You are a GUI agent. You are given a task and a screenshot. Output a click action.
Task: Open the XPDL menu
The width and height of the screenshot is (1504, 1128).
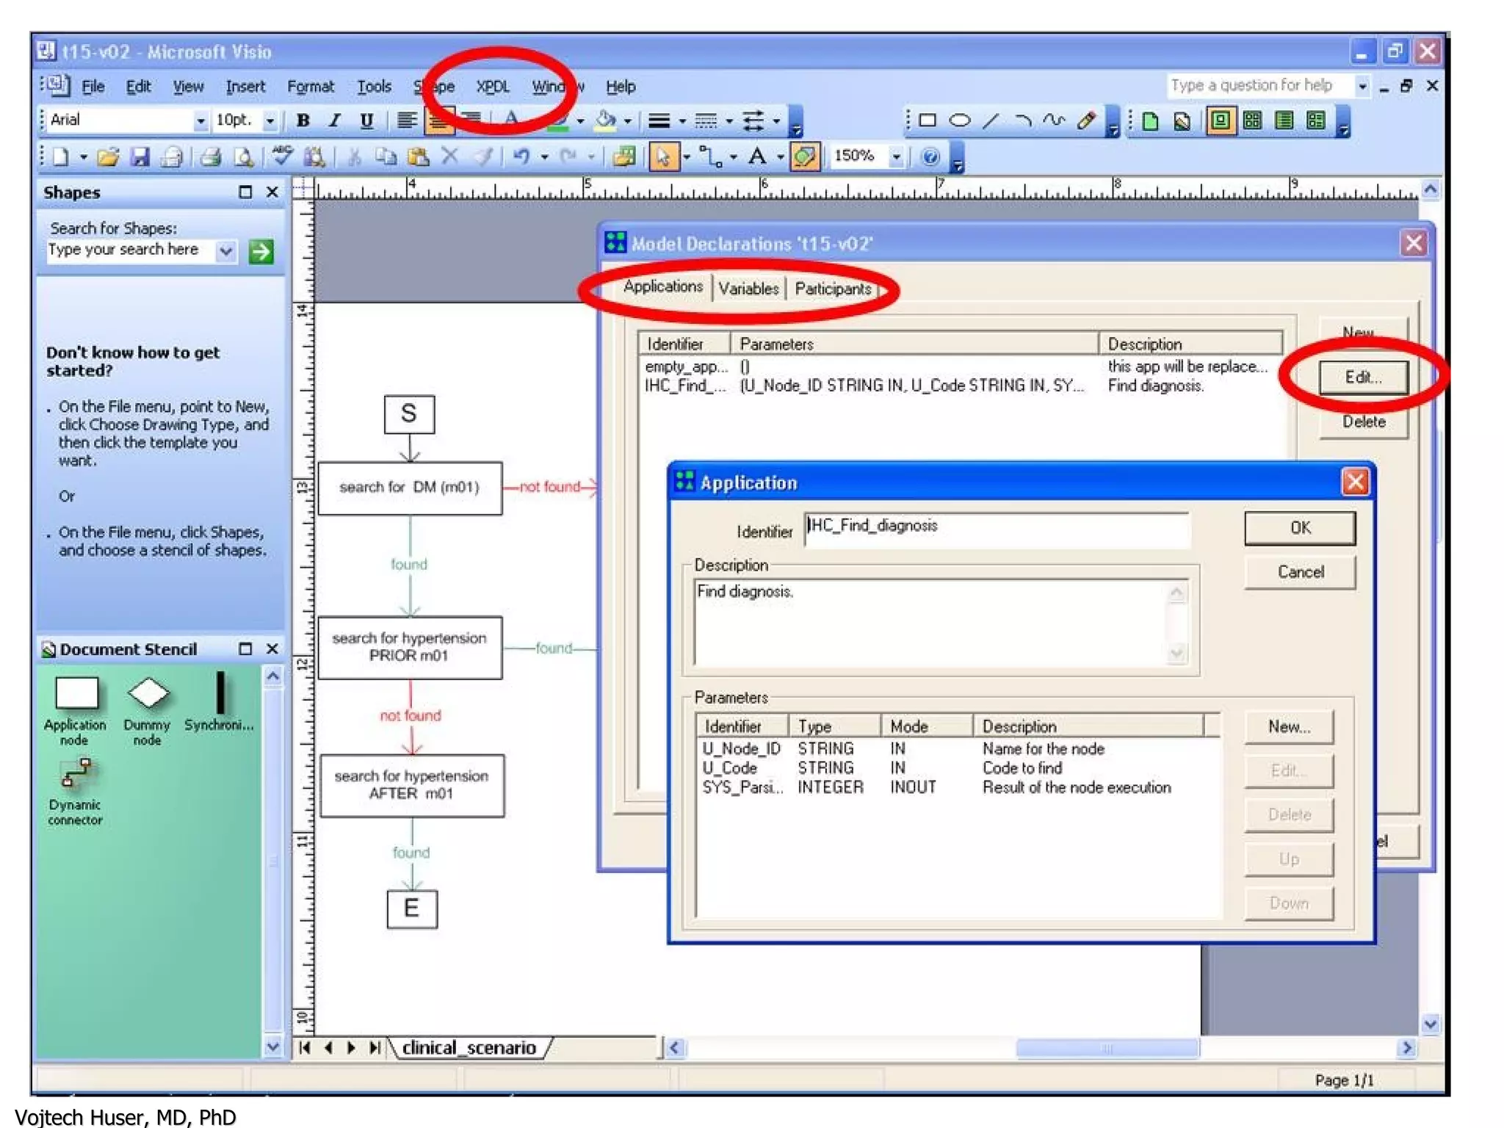point(492,87)
